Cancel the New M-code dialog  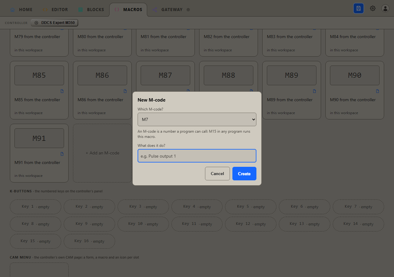(x=217, y=174)
